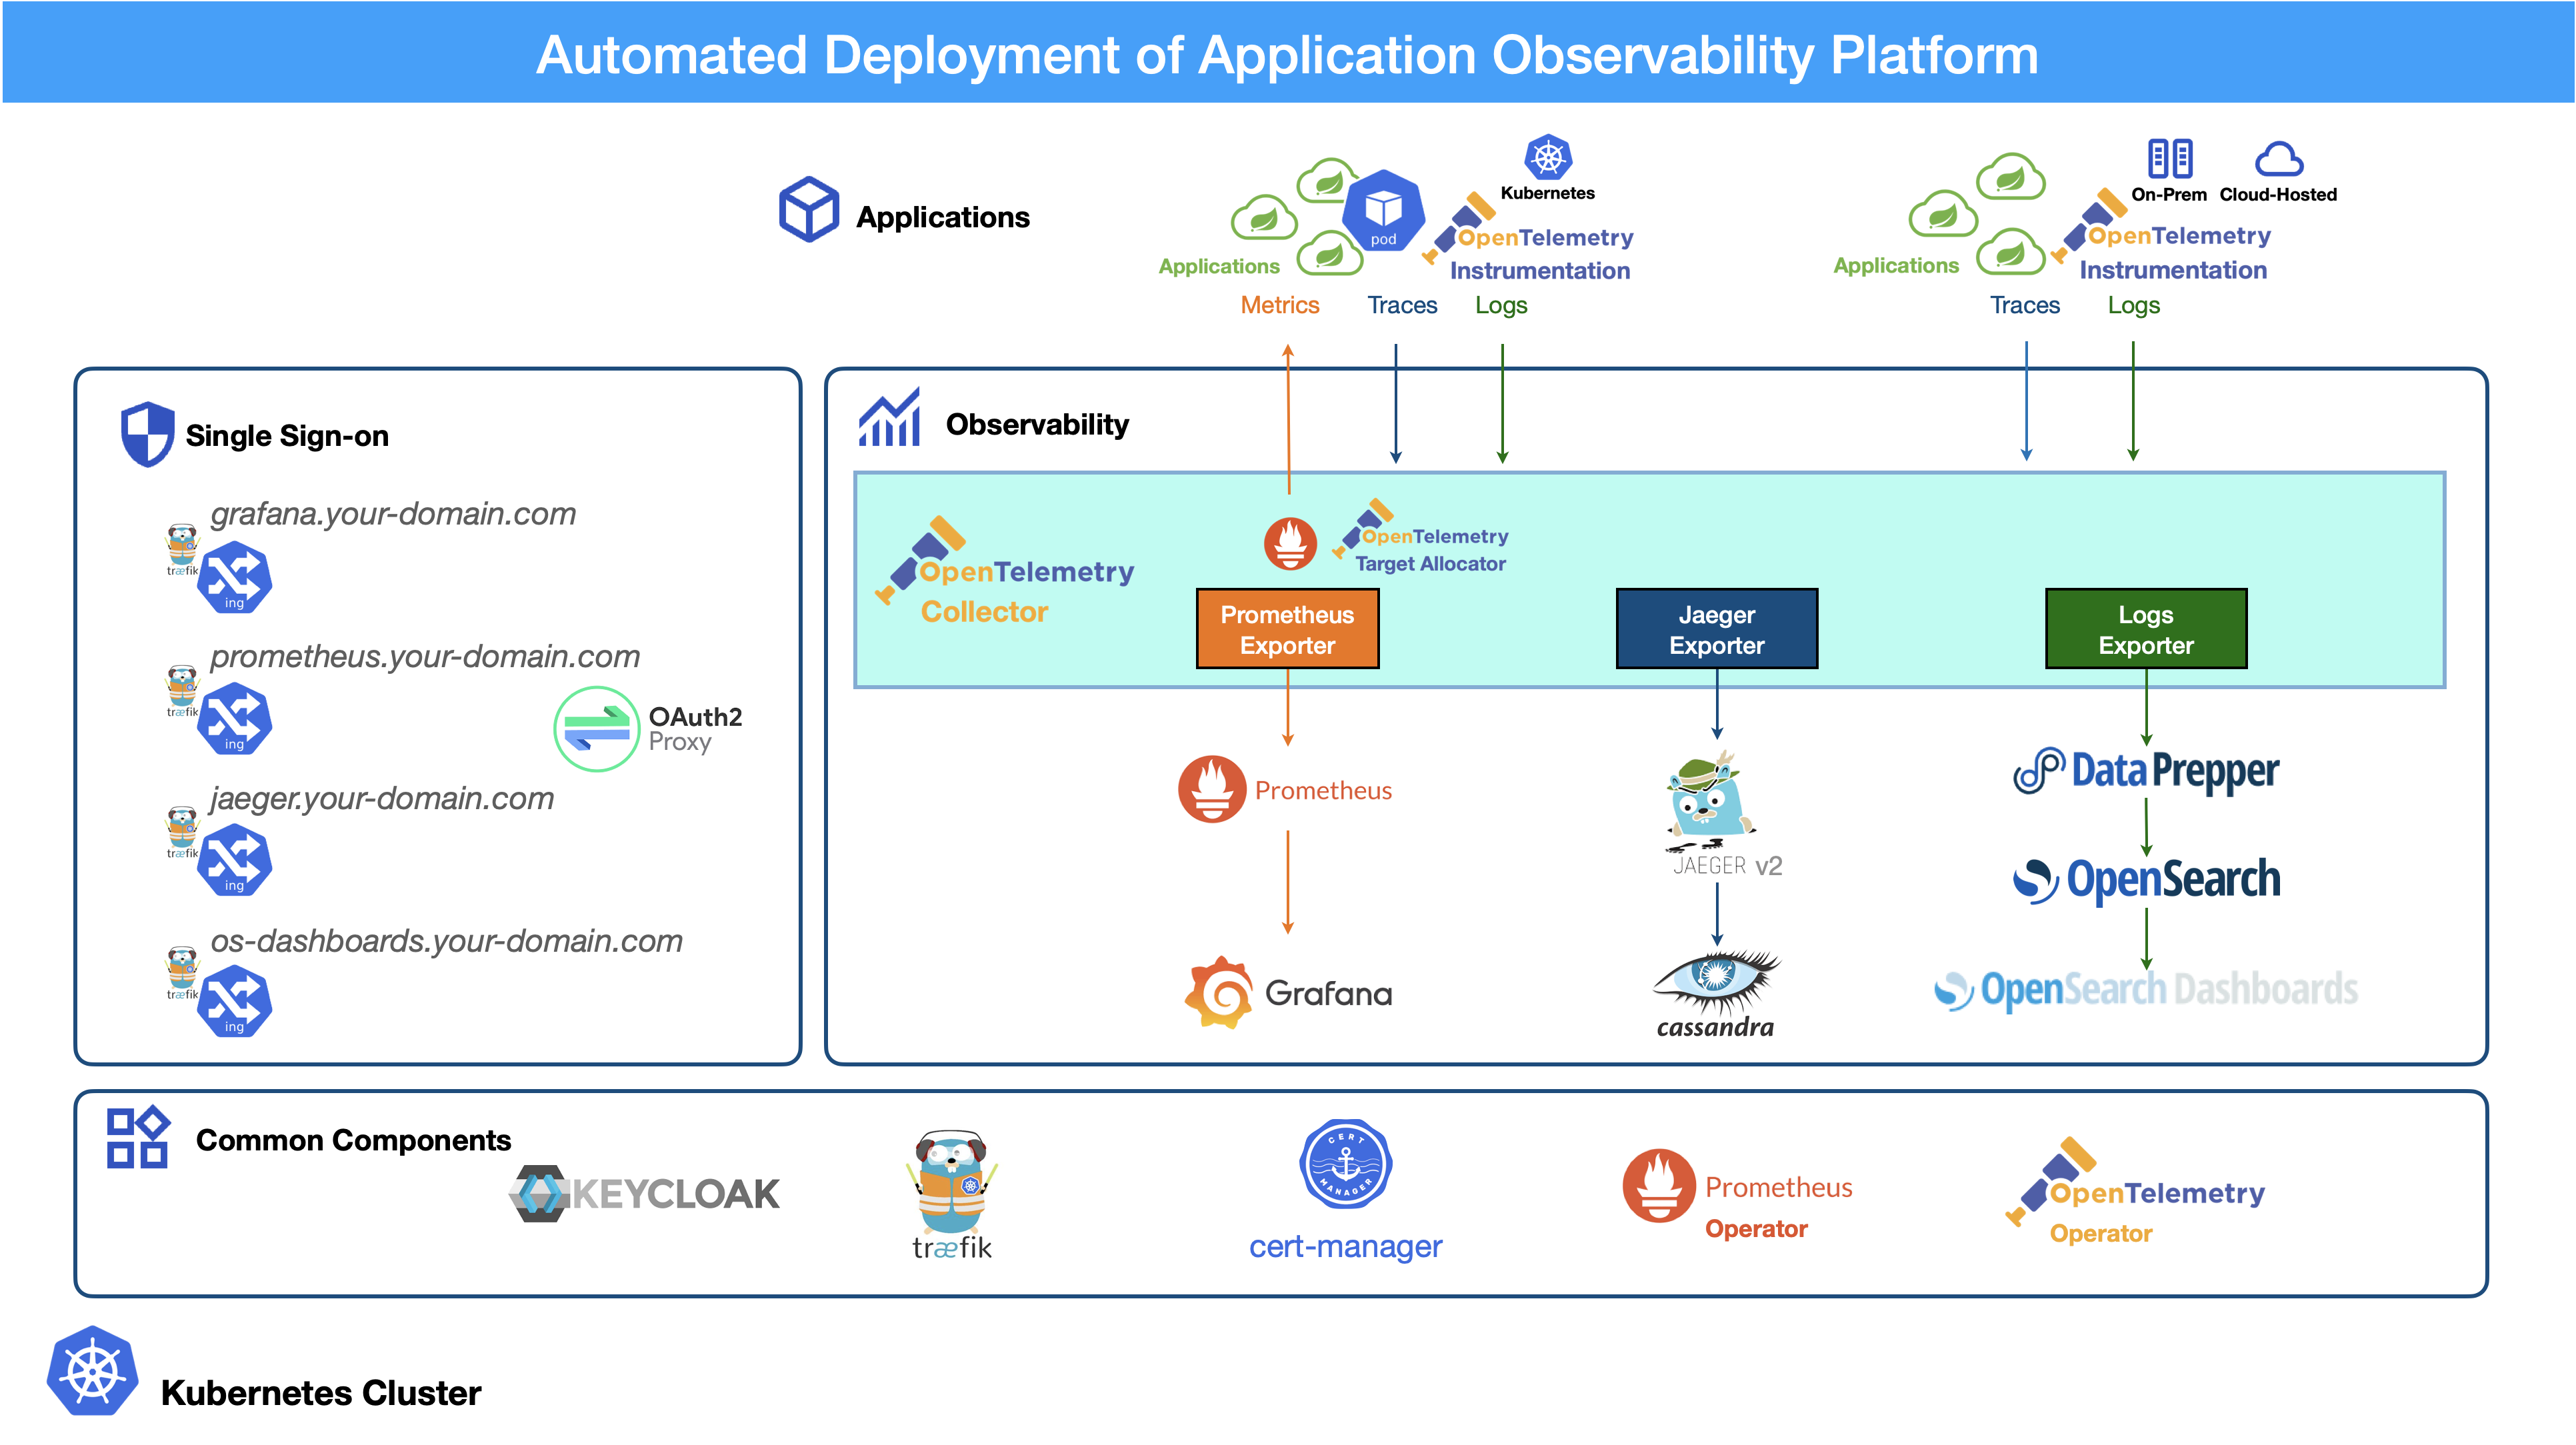The width and height of the screenshot is (2576, 1445).
Task: Click the cert-manager anchor seal icon
Action: tap(1345, 1164)
